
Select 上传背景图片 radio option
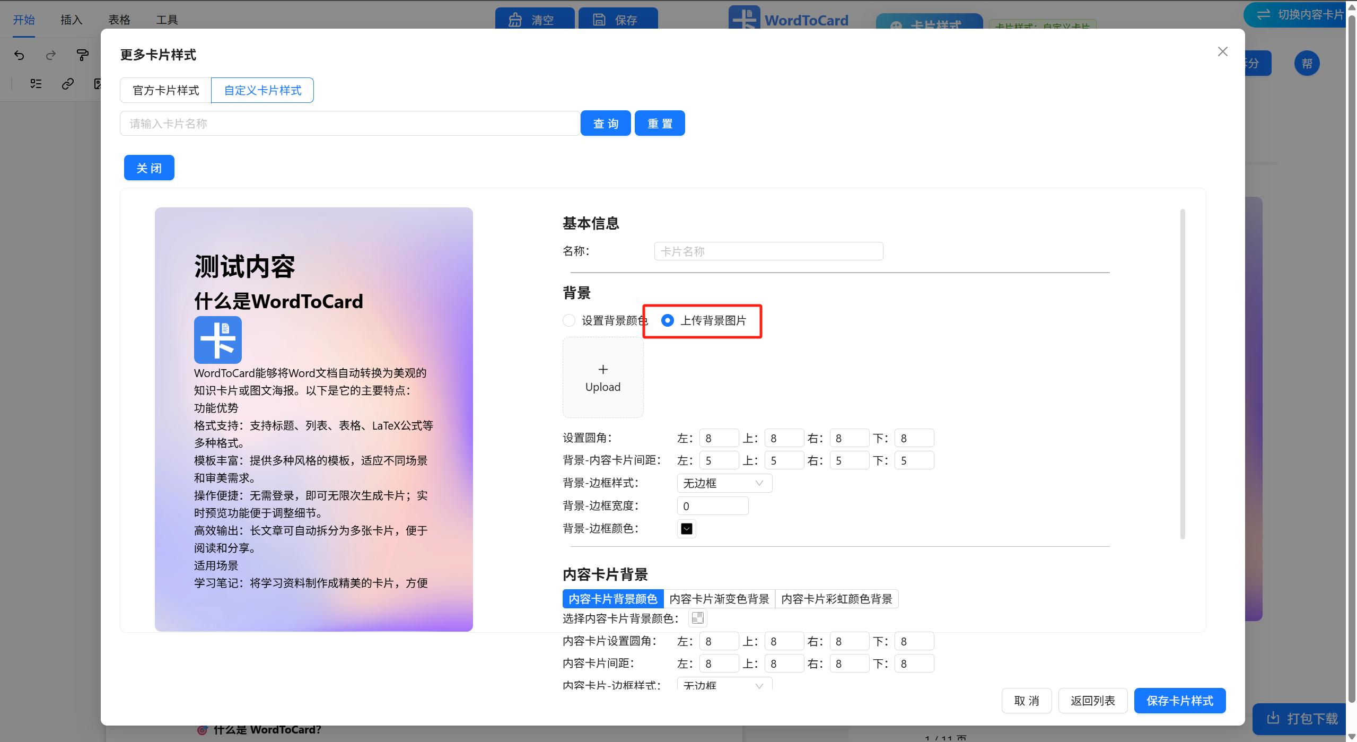[x=668, y=320]
